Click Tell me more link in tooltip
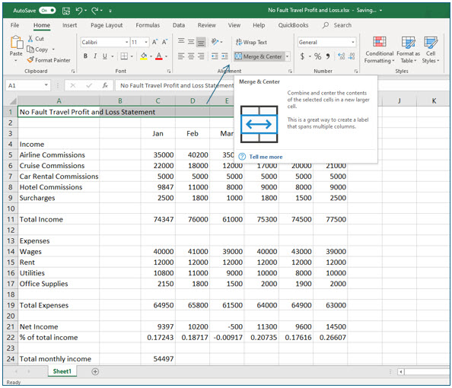The image size is (452, 388). (266, 157)
